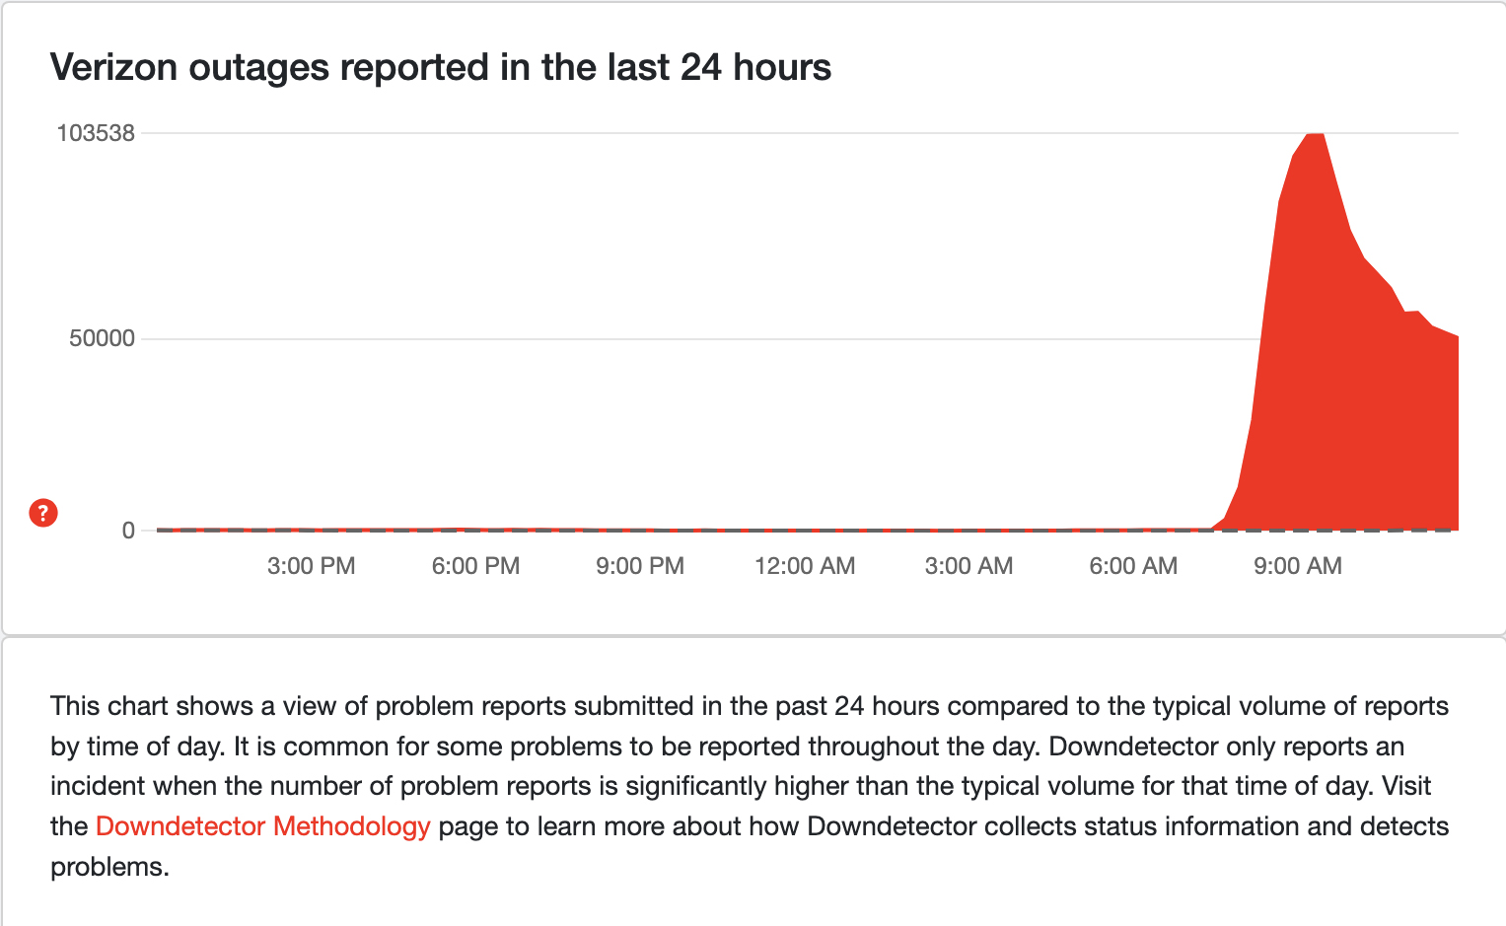Click the Verizon outages chart heading

tap(440, 67)
